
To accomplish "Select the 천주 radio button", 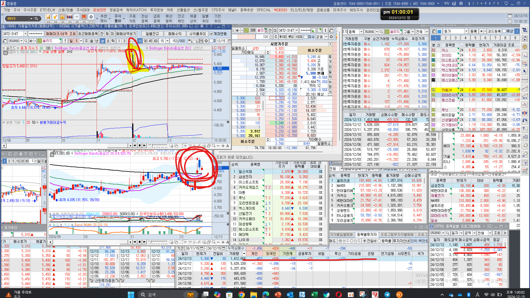I will pyautogui.click(x=340, y=241).
